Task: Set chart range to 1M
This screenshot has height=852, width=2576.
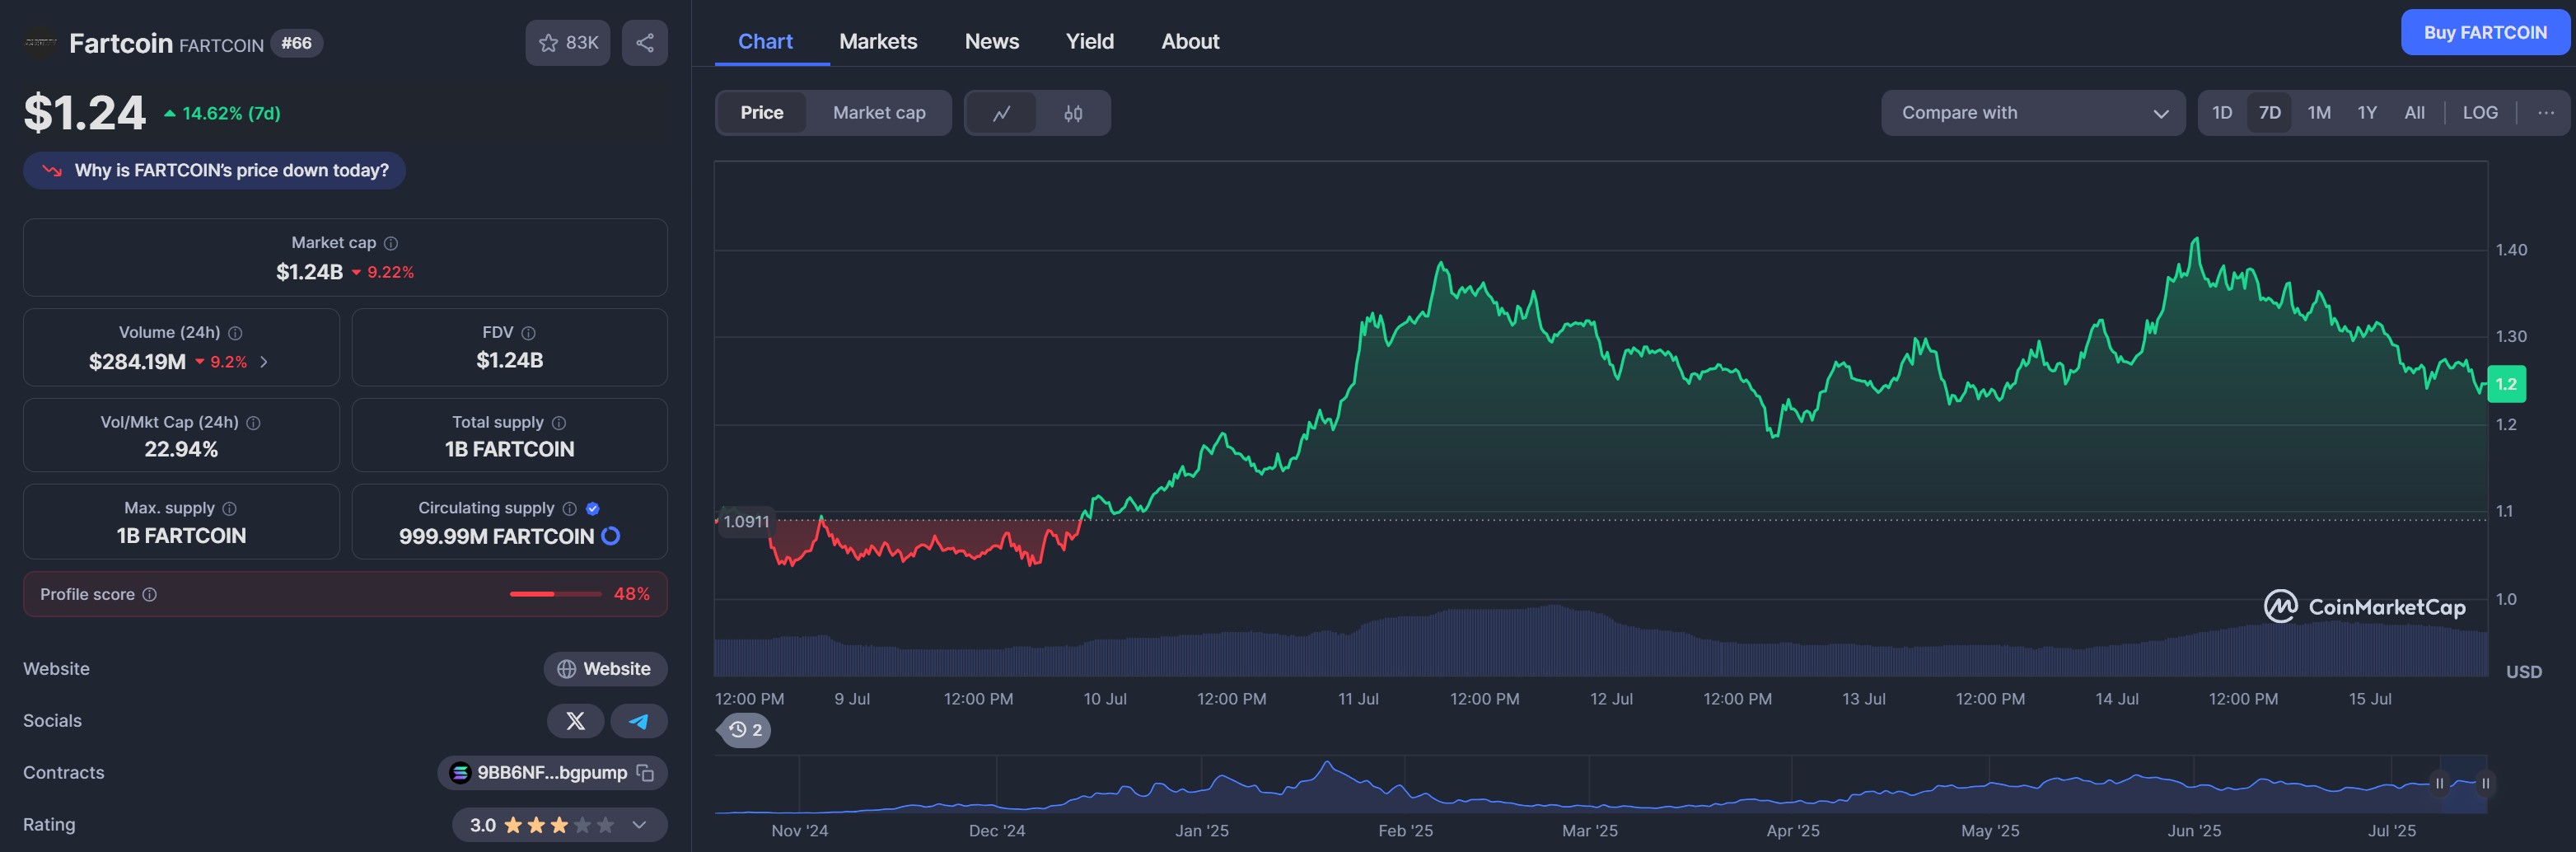Action: tap(2319, 113)
